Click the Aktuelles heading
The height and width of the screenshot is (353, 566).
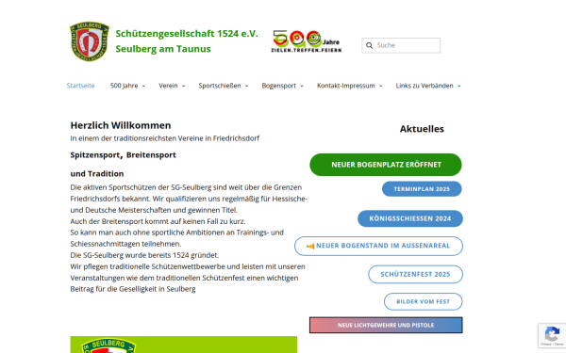pos(422,129)
